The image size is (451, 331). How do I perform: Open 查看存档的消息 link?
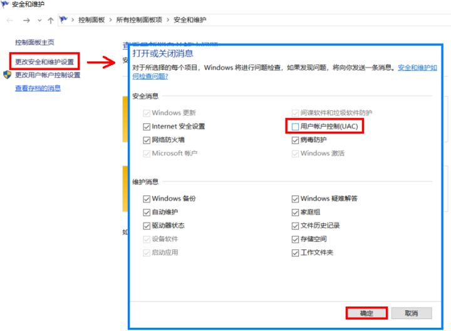(38, 88)
